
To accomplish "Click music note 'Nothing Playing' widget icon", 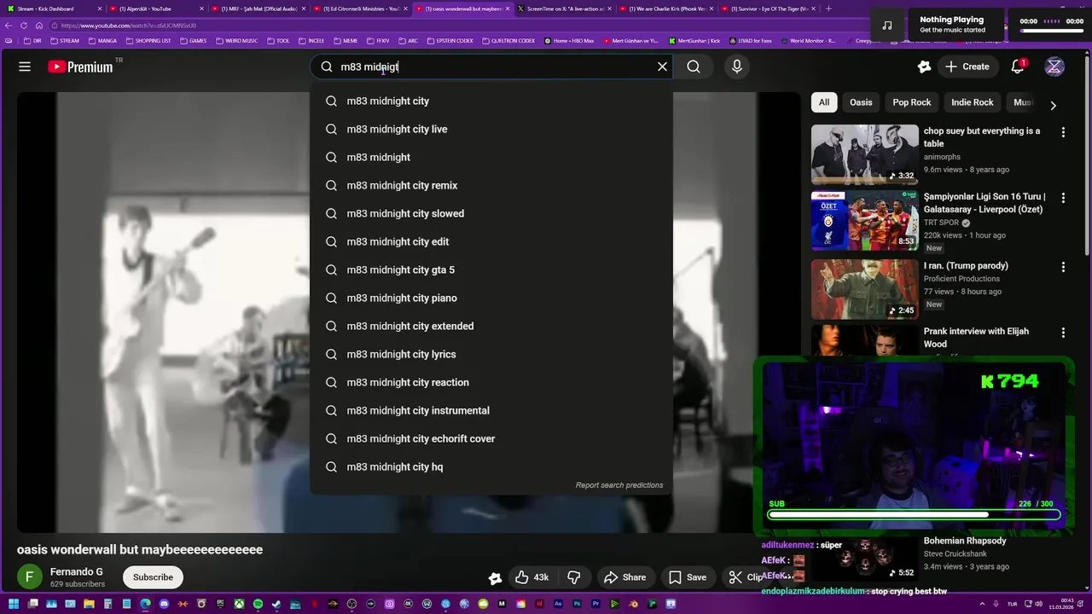I will coord(887,25).
